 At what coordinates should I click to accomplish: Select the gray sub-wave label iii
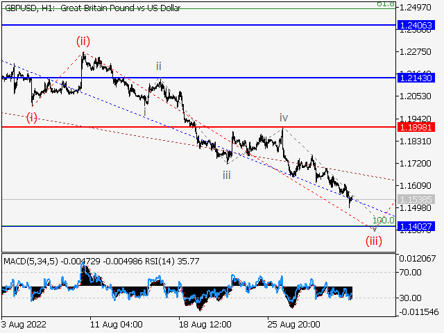coord(227,176)
